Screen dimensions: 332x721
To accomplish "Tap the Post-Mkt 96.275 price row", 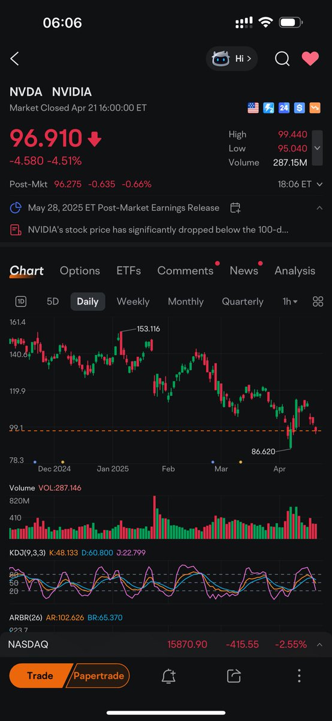I will (x=80, y=184).
